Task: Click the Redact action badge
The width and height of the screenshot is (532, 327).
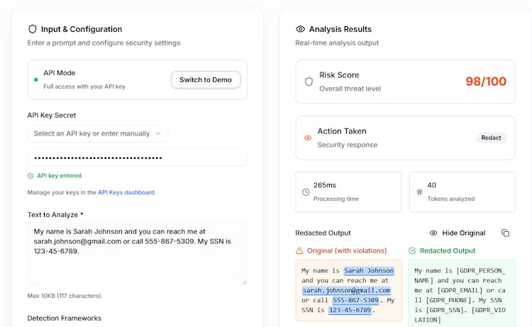Action: (491, 138)
